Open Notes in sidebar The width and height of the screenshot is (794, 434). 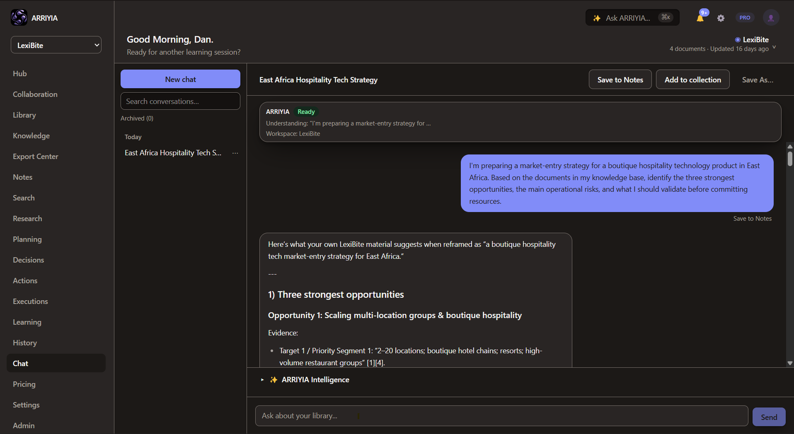click(23, 177)
